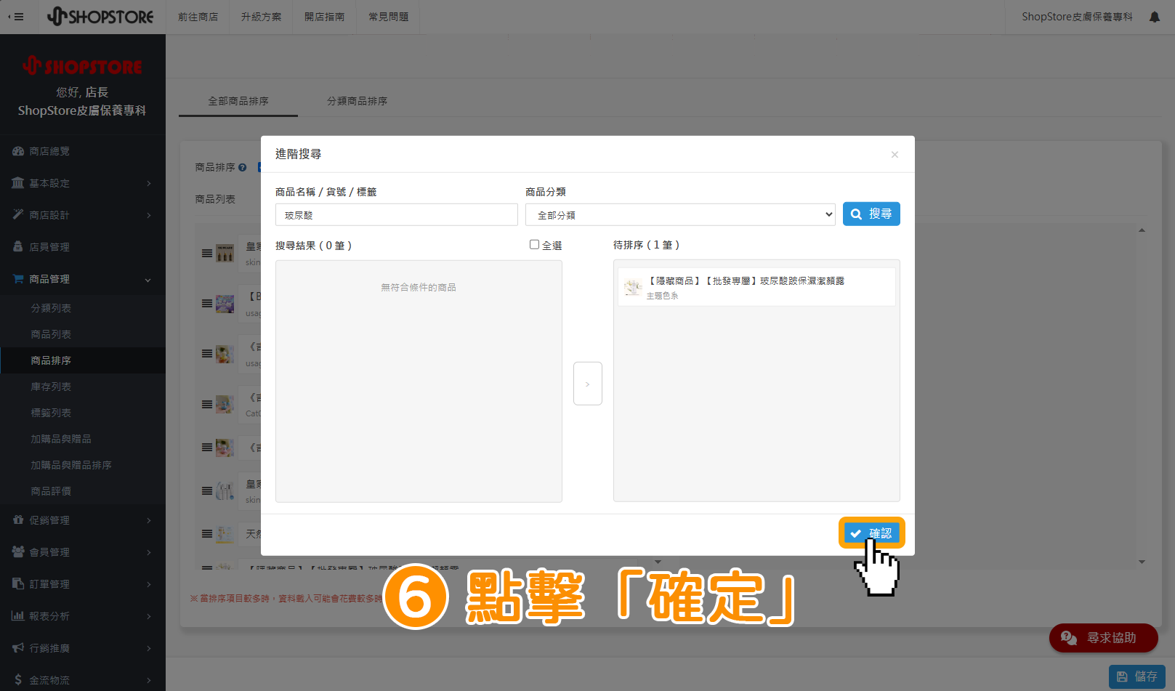Click the first product row drag handle
This screenshot has width=1175, height=691.
[207, 254]
